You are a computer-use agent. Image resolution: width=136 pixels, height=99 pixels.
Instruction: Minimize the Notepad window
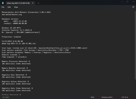coord(122,2)
